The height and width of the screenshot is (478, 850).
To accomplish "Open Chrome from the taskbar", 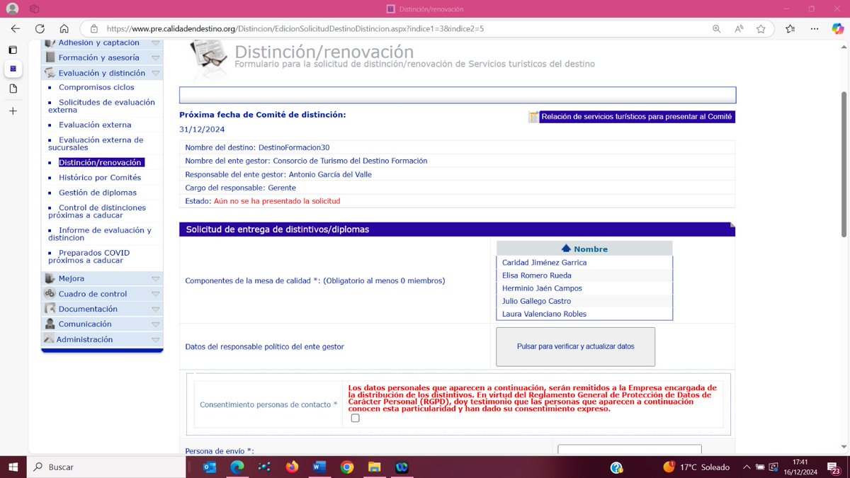I will pyautogui.click(x=346, y=467).
